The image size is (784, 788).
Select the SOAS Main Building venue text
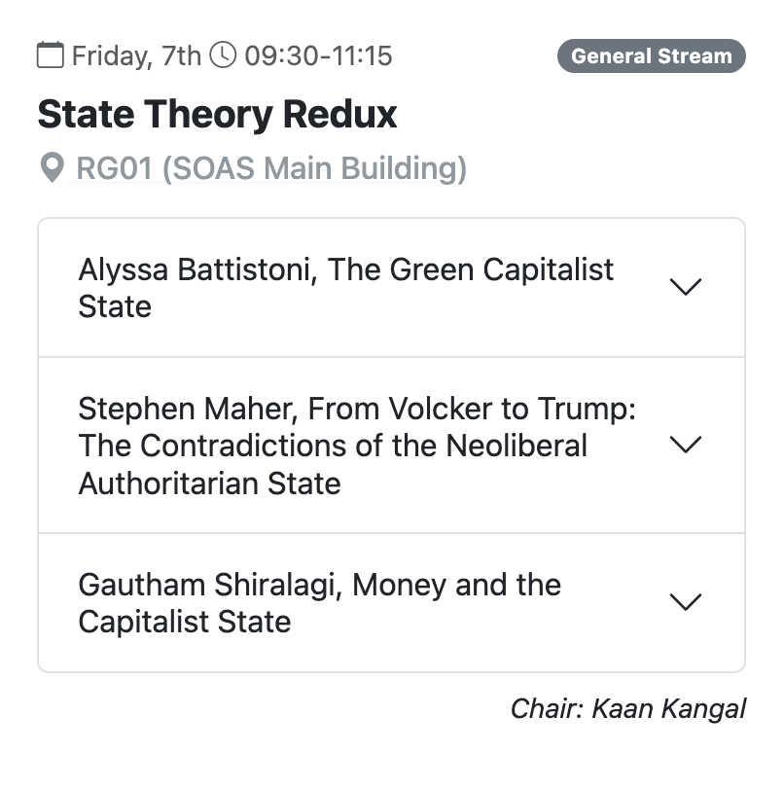pyautogui.click(x=313, y=169)
